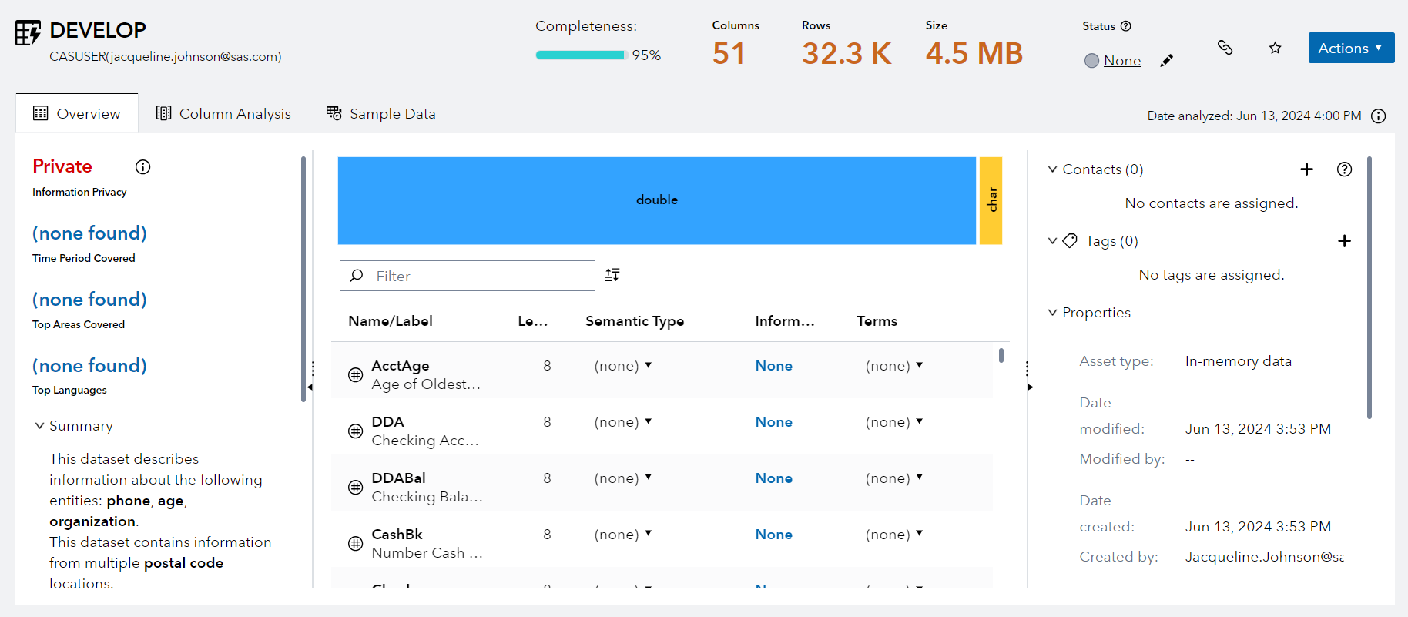Collapse the Properties section

click(x=1052, y=313)
